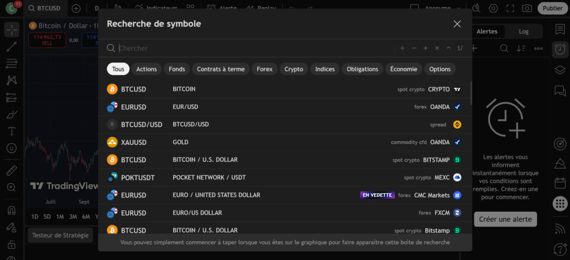Open the quick search lightning icon
The image size is (570, 260).
[476, 8]
